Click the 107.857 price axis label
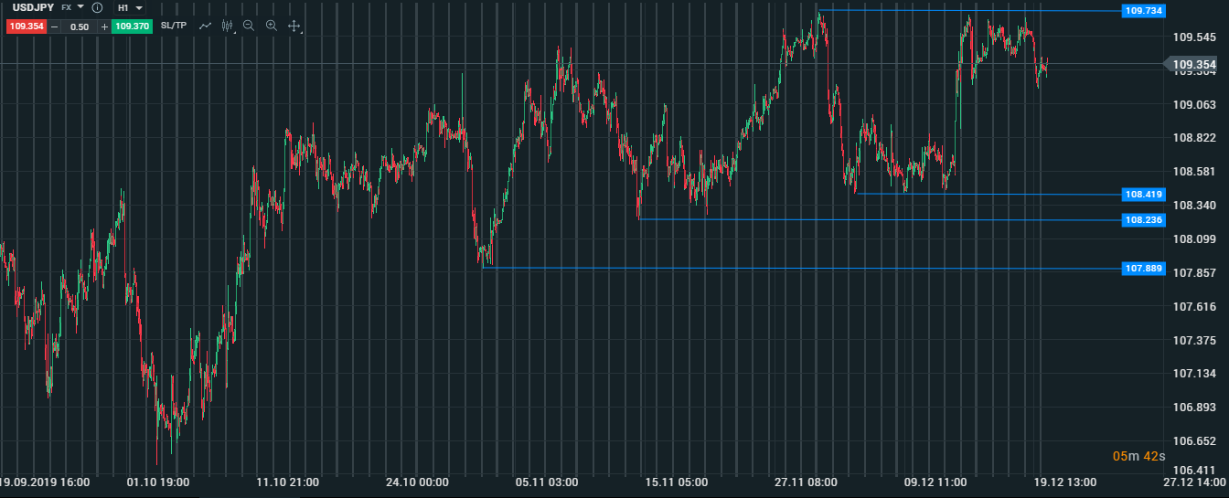The height and width of the screenshot is (498, 1229). [1194, 273]
